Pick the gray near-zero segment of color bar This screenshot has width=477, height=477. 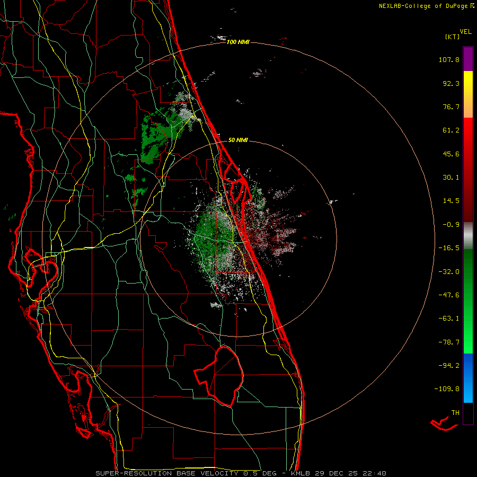pos(468,235)
